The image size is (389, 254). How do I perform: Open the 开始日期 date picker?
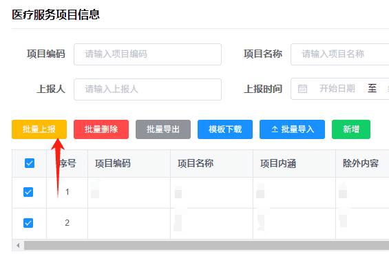pos(337,89)
